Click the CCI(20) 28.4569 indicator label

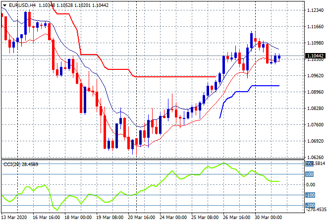pos(21,165)
